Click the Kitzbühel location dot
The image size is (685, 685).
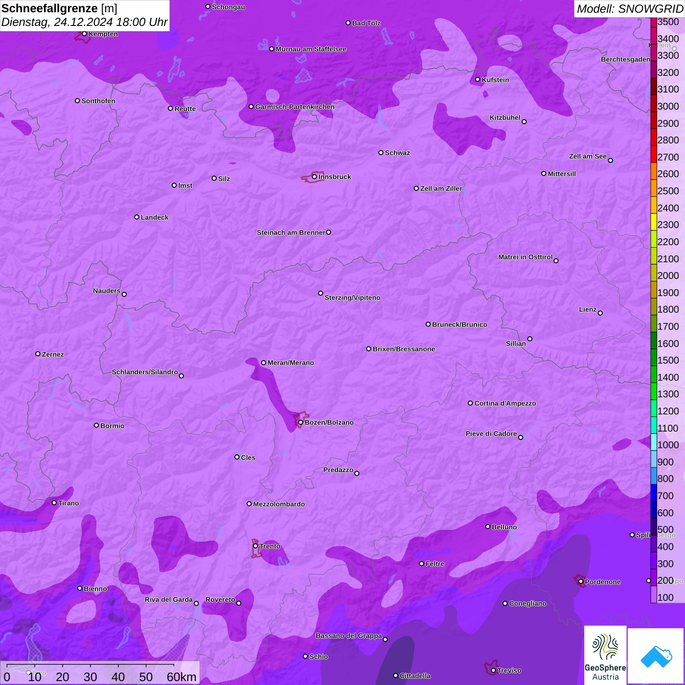pos(524,121)
